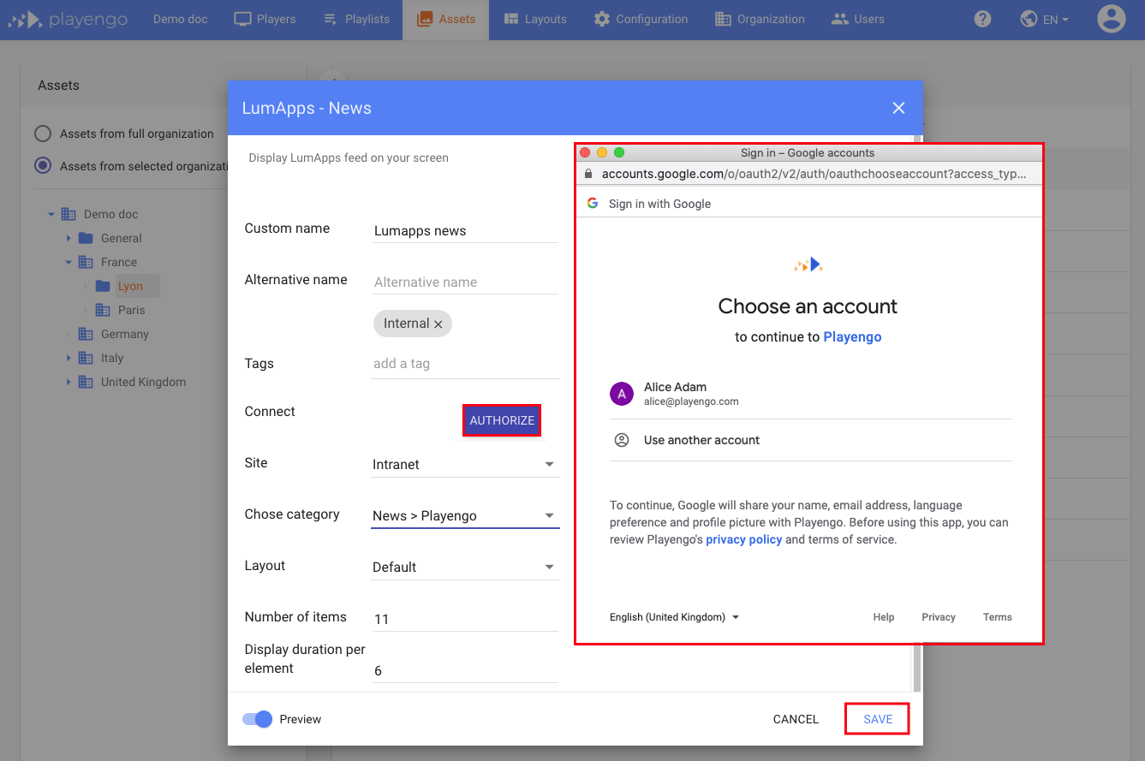The image size is (1145, 761).
Task: Expand the United Kingdom tree node
Action: coord(69,382)
